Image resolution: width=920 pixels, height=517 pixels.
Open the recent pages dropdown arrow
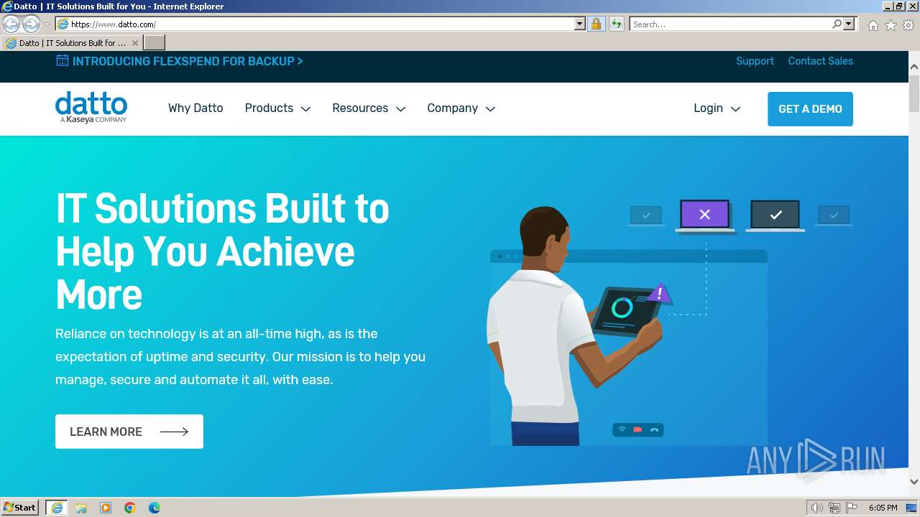(x=47, y=24)
